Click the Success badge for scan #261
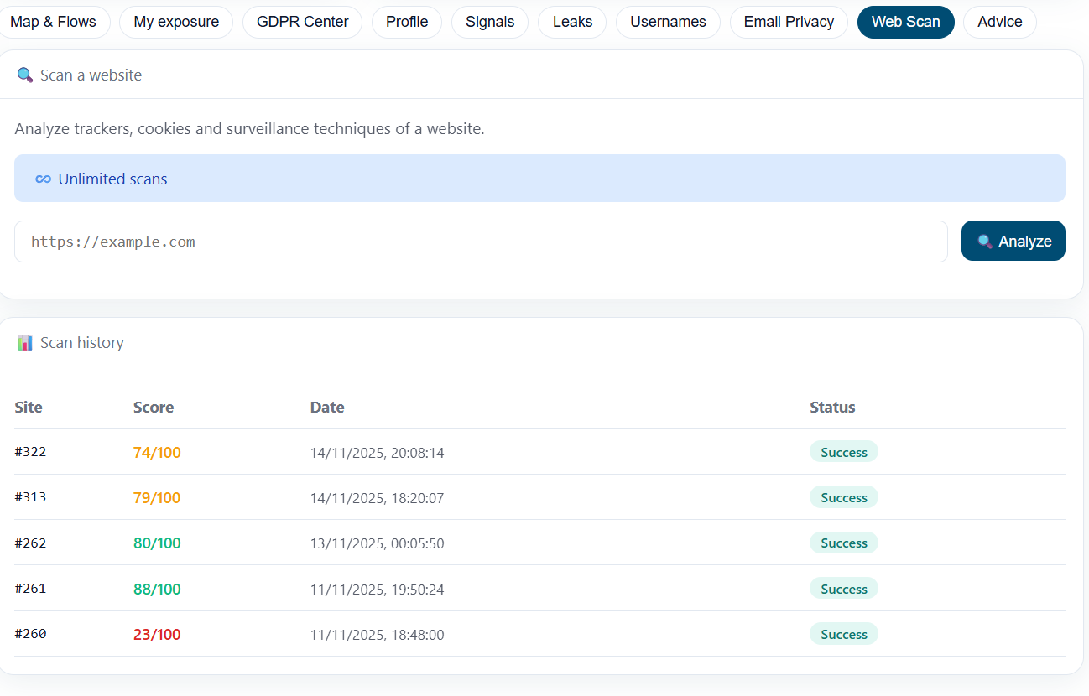 pos(843,590)
